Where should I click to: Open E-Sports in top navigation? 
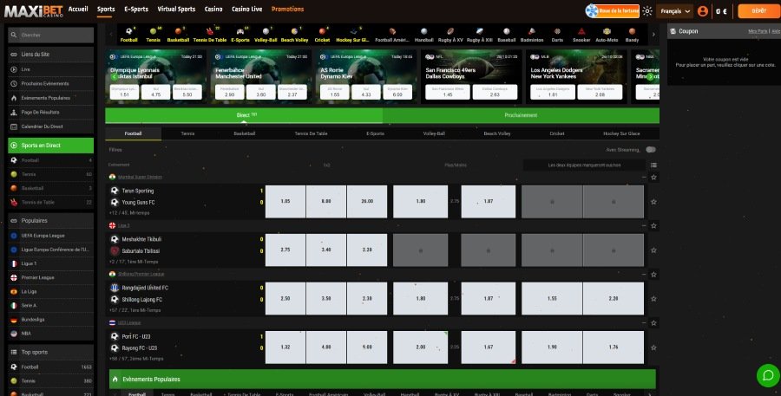click(x=136, y=9)
